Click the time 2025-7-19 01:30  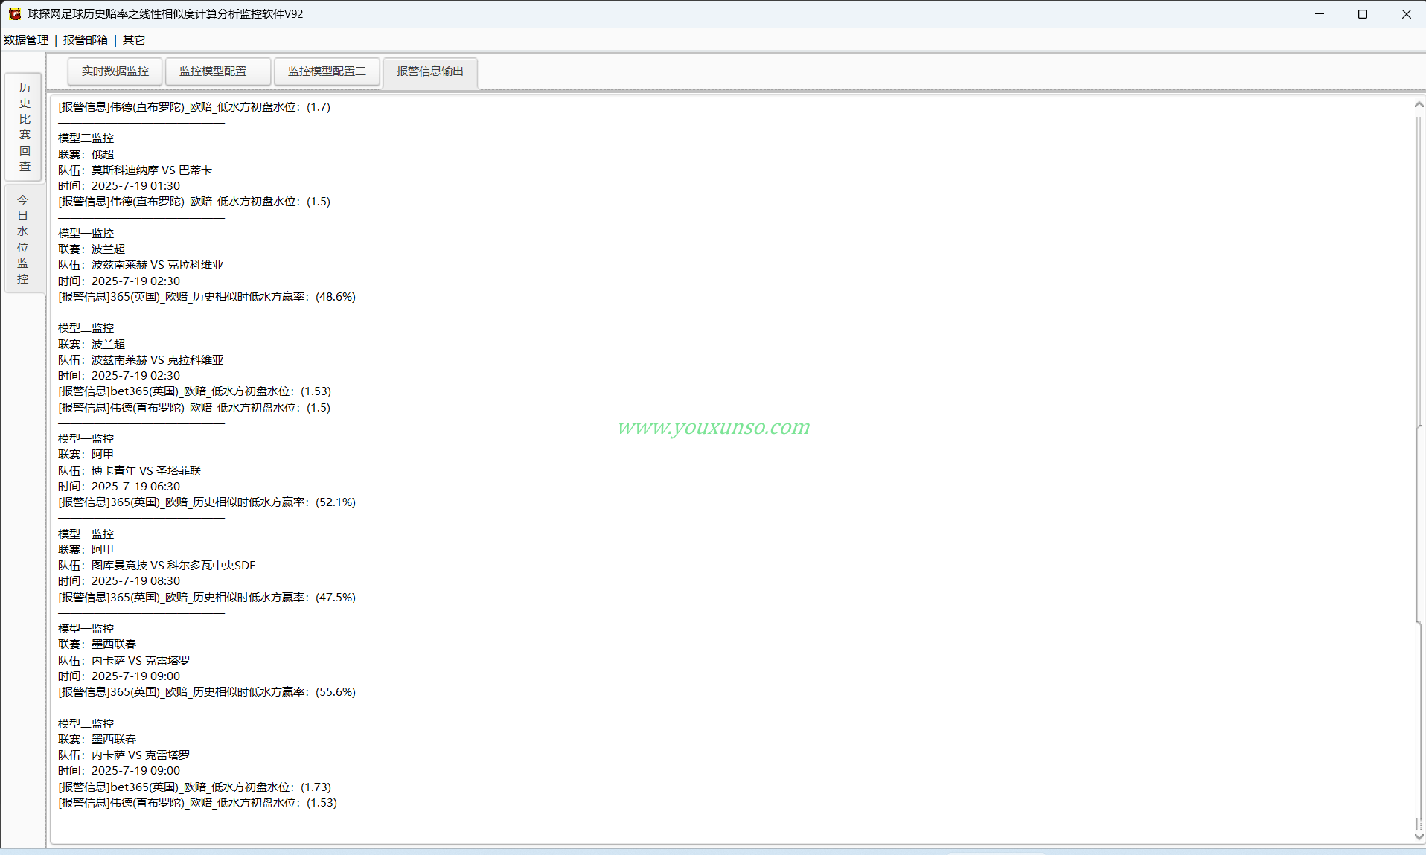tap(135, 186)
